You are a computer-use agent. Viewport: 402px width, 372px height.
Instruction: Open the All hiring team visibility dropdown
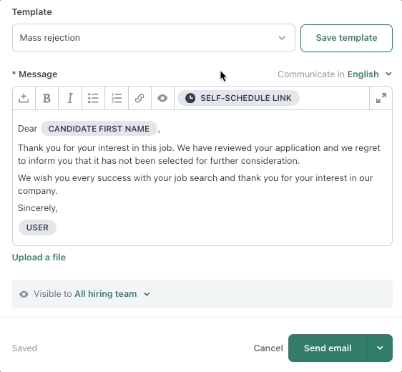112,294
